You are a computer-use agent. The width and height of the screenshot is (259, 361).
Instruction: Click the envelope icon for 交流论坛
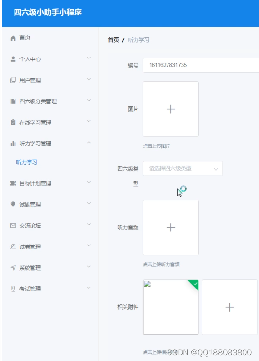[13, 226]
